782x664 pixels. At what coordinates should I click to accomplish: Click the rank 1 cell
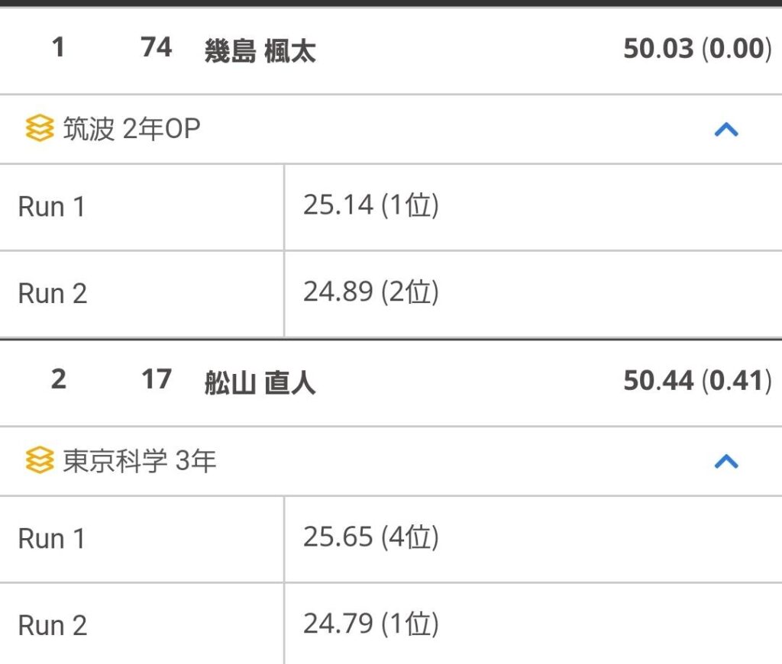58,47
